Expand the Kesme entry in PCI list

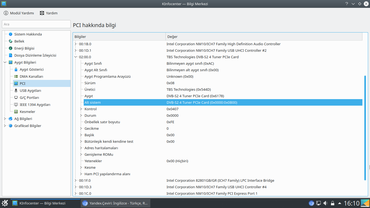[x=81, y=167]
